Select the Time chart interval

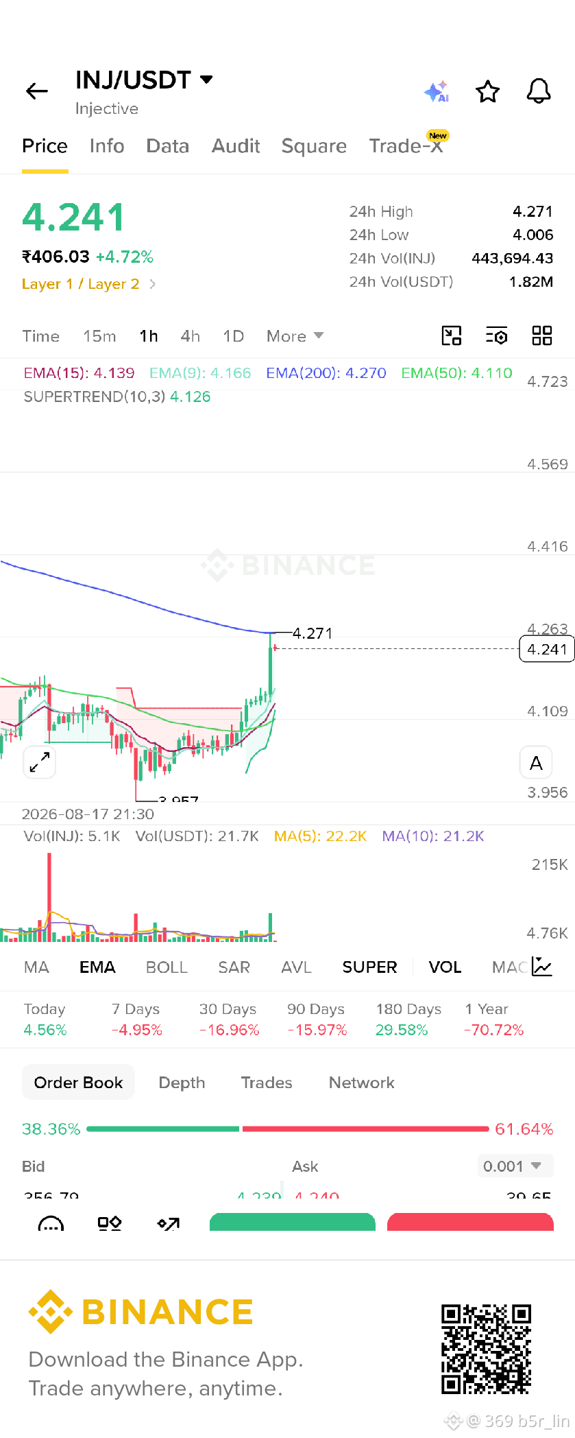click(41, 336)
